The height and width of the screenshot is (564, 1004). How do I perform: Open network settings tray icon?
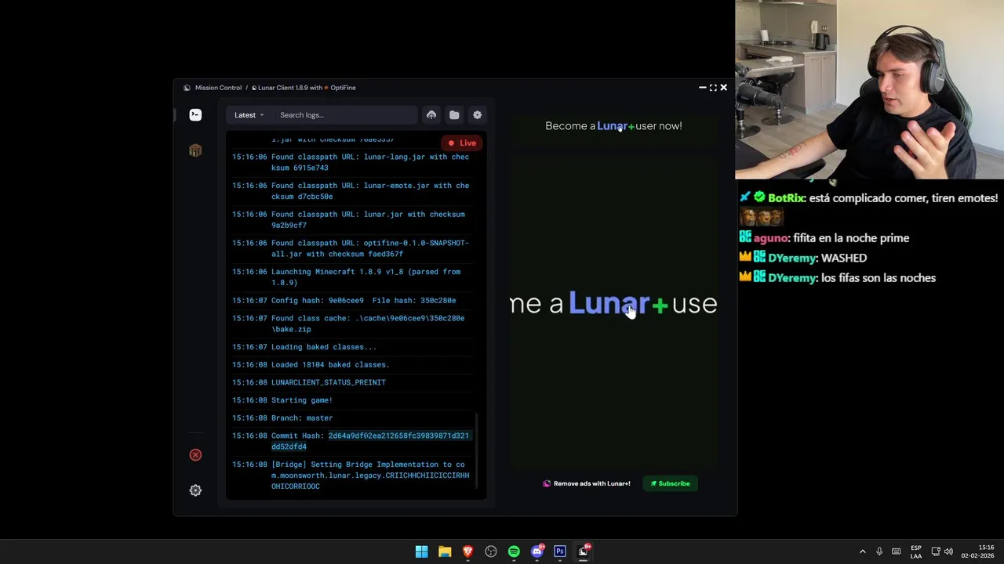click(936, 551)
